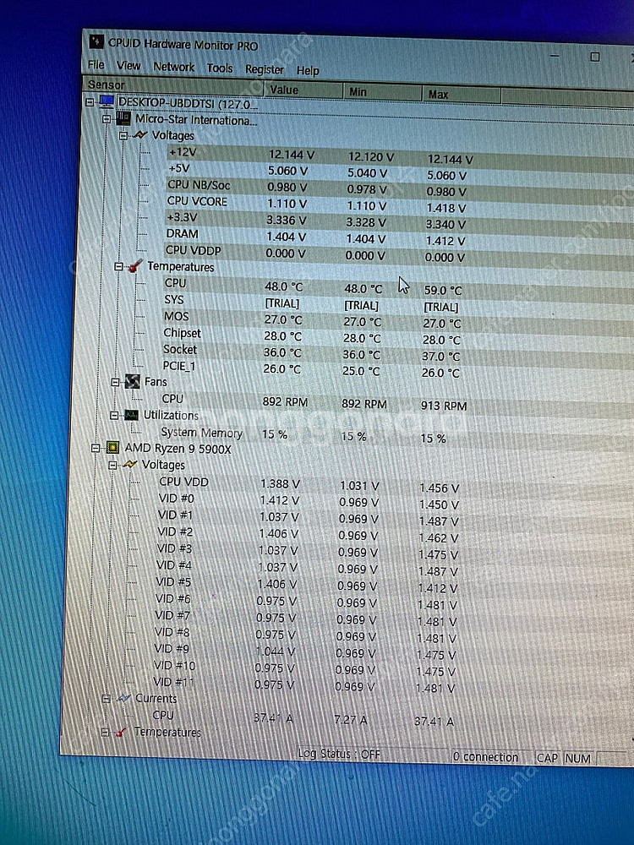
Task: Open the File menu
Action: [96, 65]
